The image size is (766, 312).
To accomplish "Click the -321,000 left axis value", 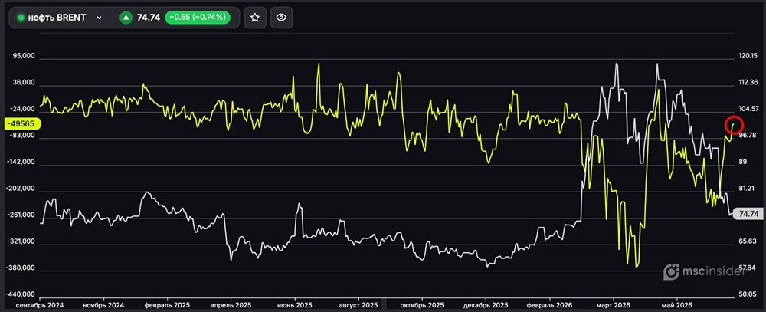I will tap(22, 241).
